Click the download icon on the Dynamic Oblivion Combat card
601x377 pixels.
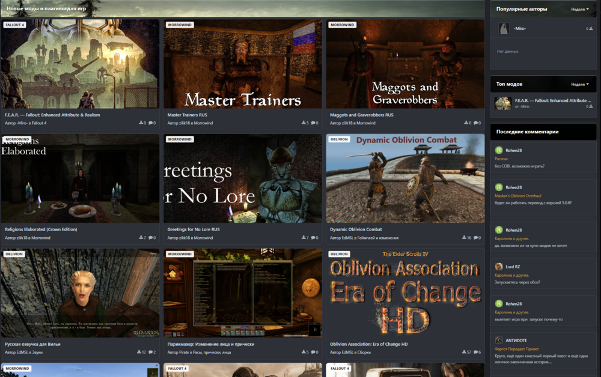point(464,238)
